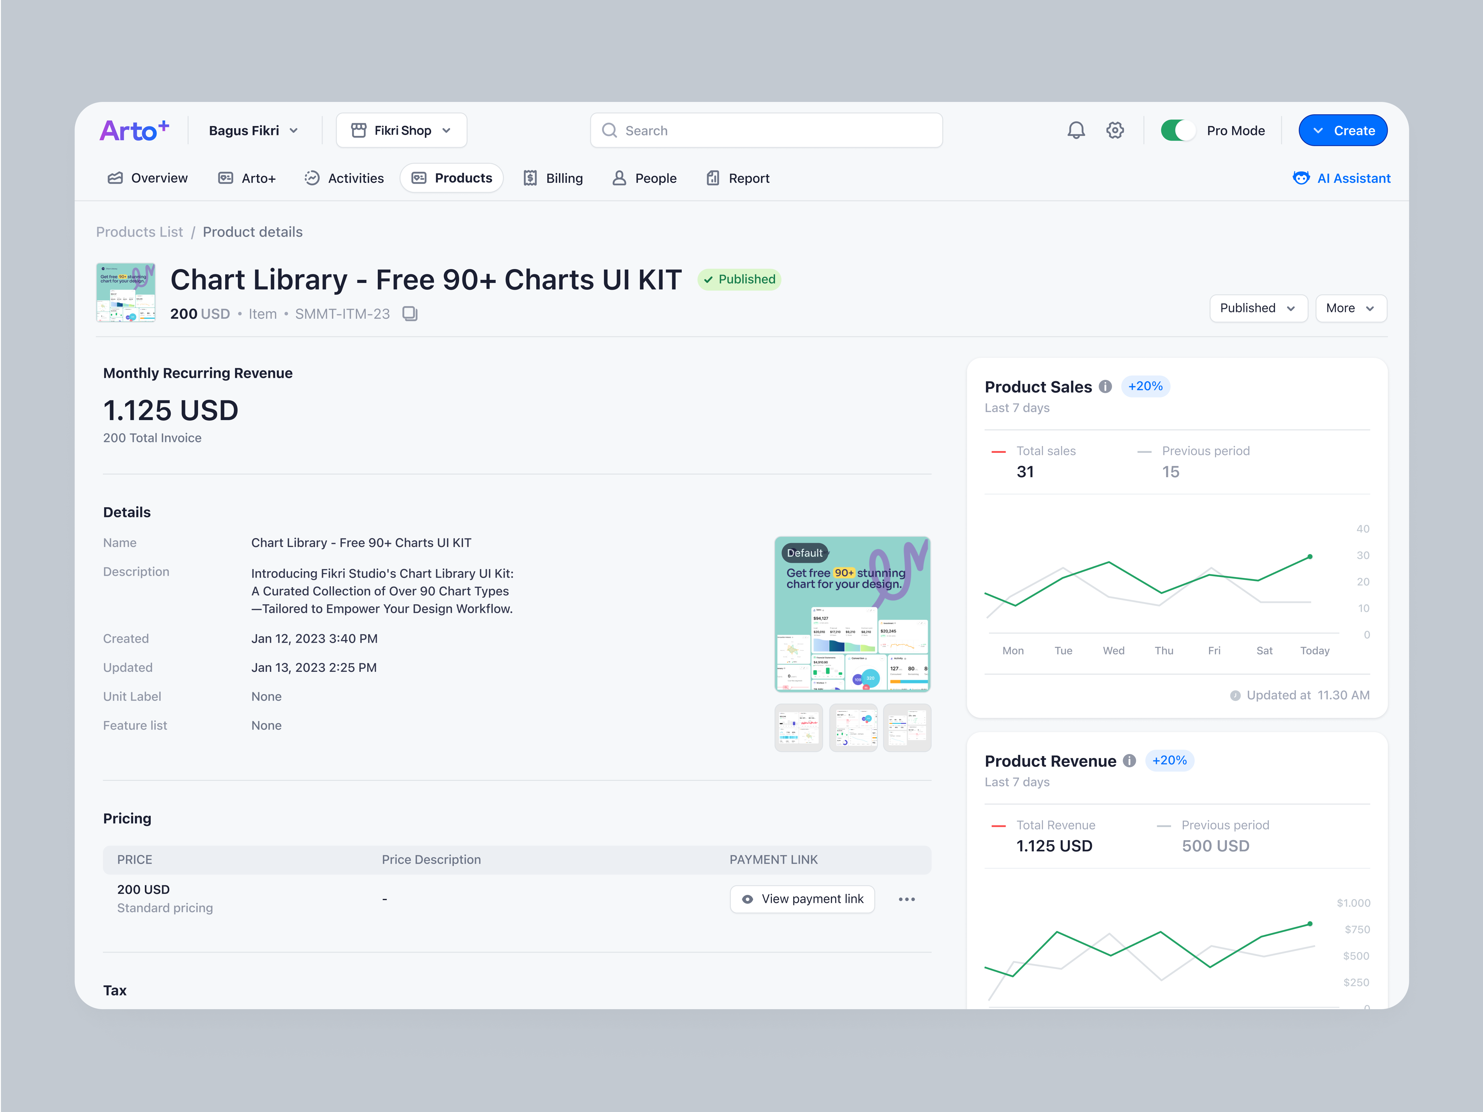Select the Activities section icon
This screenshot has width=1483, height=1112.
pyautogui.click(x=312, y=178)
